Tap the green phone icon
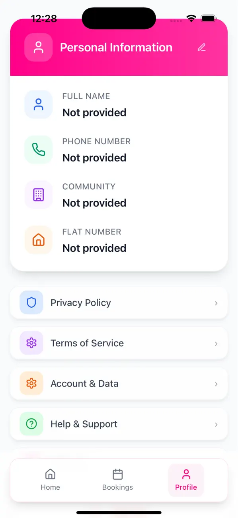Image resolution: width=238 pixels, height=518 pixels. [38, 149]
